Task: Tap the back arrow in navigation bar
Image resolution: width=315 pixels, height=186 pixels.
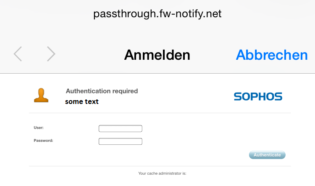Action: (18, 54)
